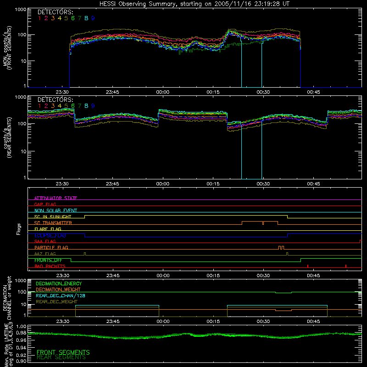Click the 0.98 y-axis label of the livetime plot
The height and width of the screenshot is (367, 367).
pyautogui.click(x=21, y=333)
